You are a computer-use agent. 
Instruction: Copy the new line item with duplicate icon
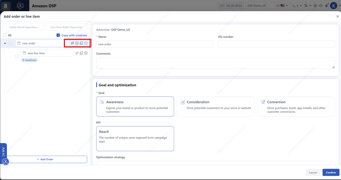click(81, 53)
